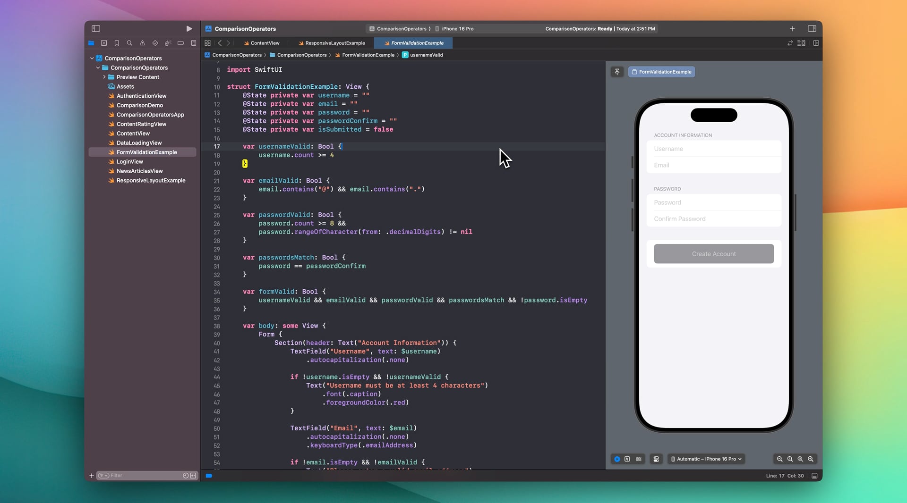Show only recently modified files clock
Image resolution: width=907 pixels, height=503 pixels.
tap(186, 476)
